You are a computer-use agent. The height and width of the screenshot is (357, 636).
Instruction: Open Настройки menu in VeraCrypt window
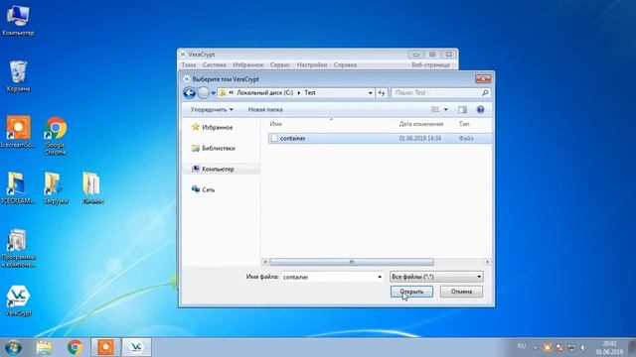click(311, 64)
